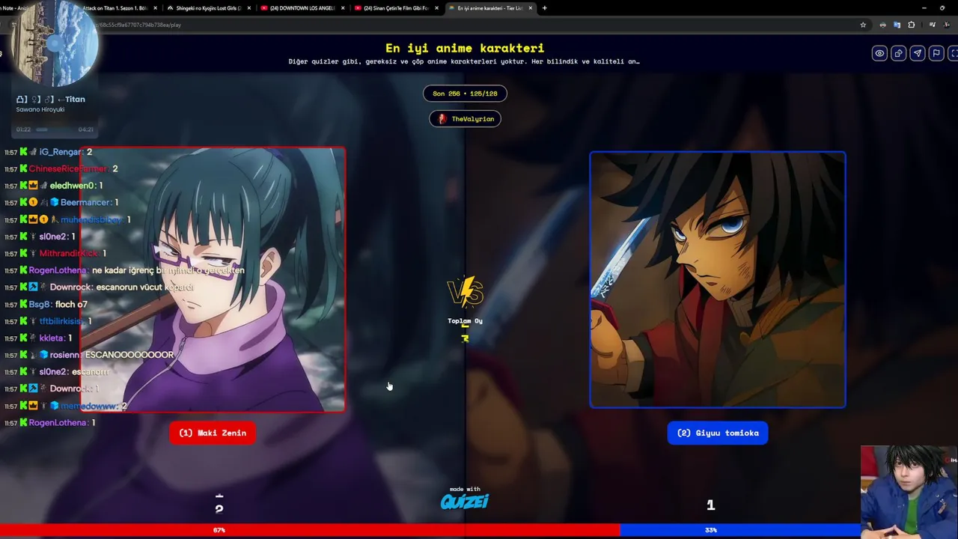Click the Son 256 • 125/128 round indicator
Screen dimensions: 958x539
tap(465, 94)
